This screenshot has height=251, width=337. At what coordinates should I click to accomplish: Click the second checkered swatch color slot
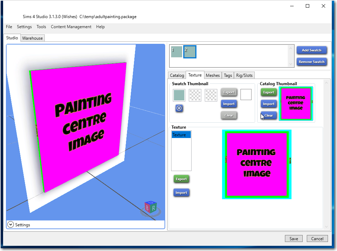[211, 95]
